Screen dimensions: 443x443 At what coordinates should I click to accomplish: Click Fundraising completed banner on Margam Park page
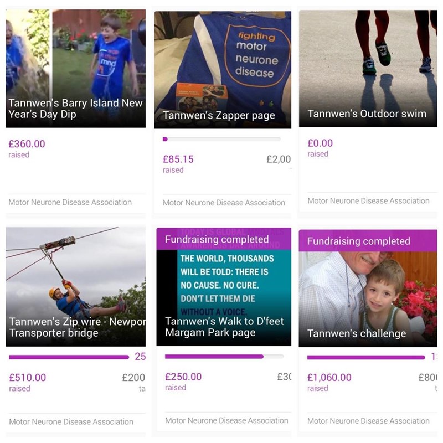click(x=224, y=239)
